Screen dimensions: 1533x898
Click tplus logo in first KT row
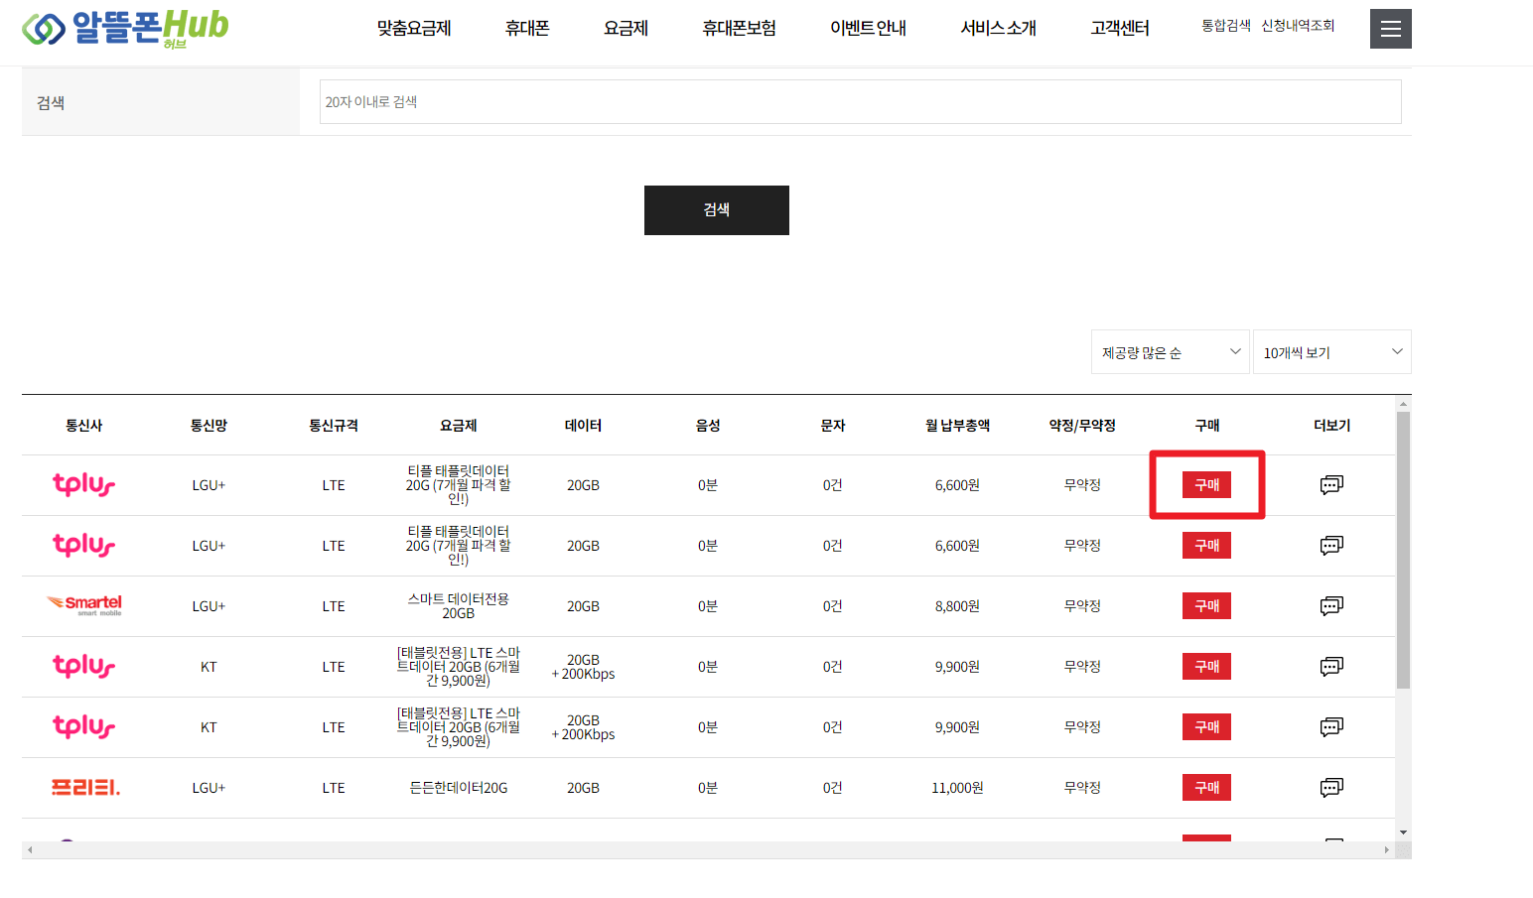(x=84, y=666)
